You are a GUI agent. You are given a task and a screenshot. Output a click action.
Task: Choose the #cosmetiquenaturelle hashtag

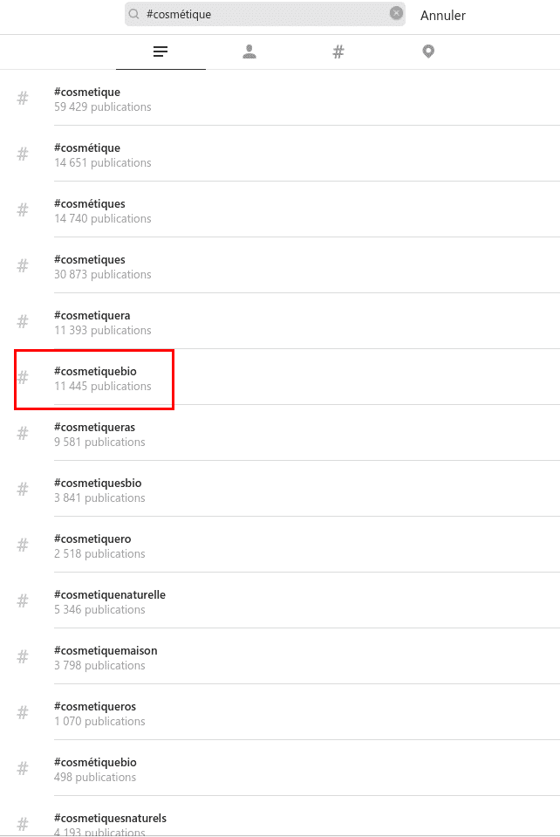[109, 601]
